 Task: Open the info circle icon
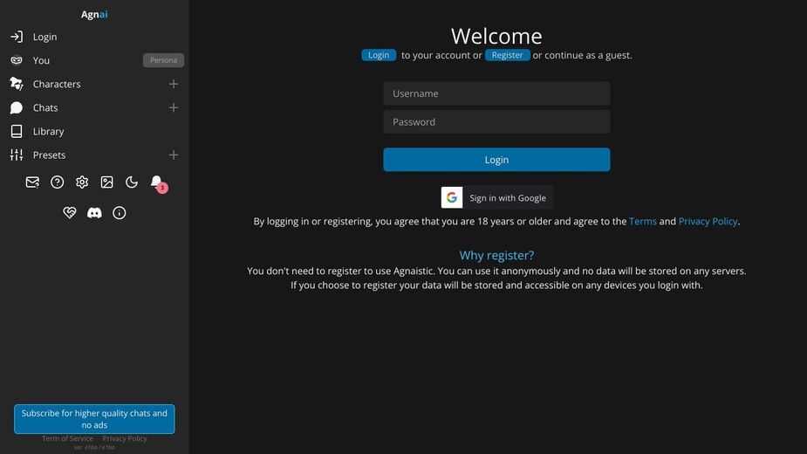[119, 213]
